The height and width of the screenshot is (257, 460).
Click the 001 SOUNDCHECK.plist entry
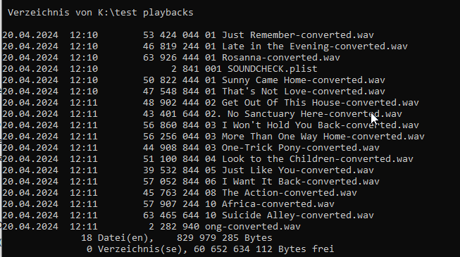coord(261,69)
